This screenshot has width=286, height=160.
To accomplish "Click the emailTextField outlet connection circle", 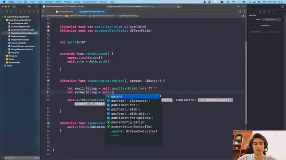I will pyautogui.click(x=48, y=27).
